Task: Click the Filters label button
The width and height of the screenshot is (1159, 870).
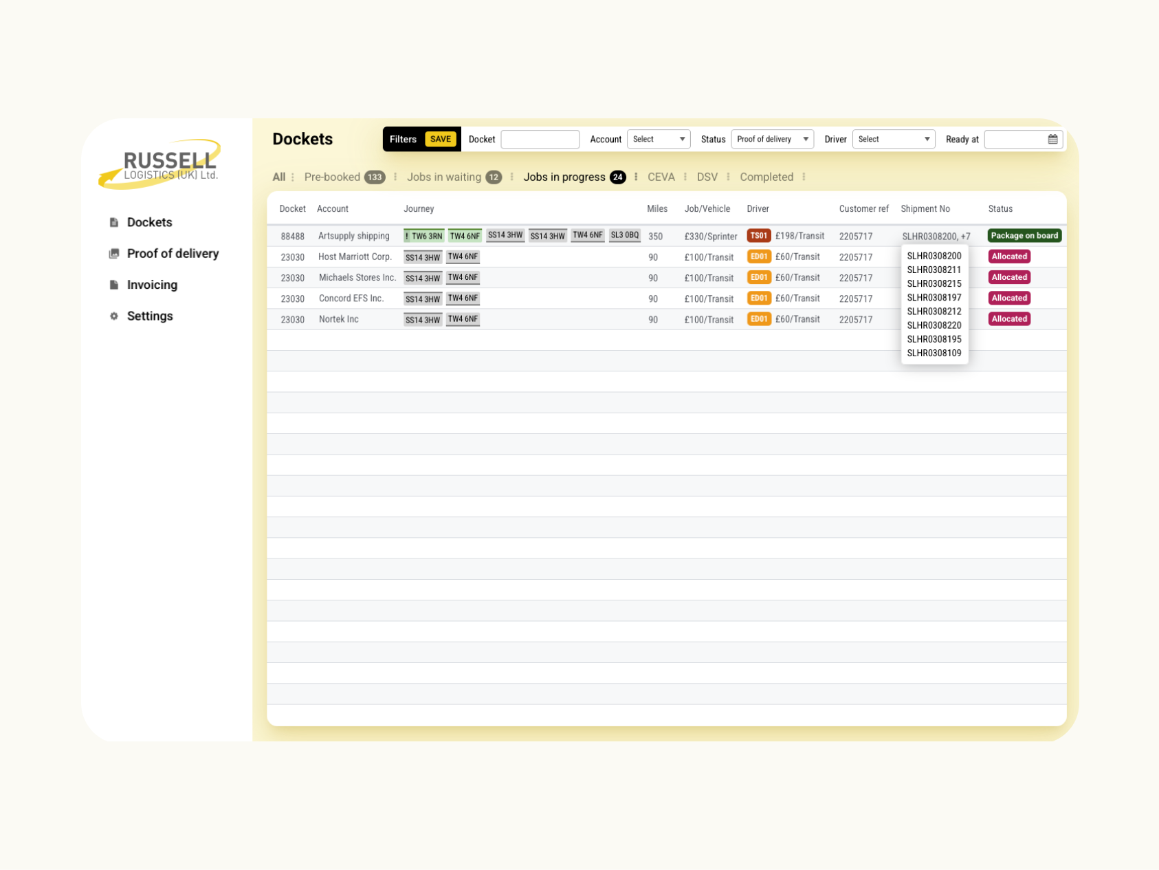Action: pyautogui.click(x=403, y=139)
